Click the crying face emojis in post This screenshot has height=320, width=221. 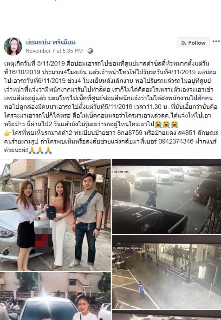[166, 124]
